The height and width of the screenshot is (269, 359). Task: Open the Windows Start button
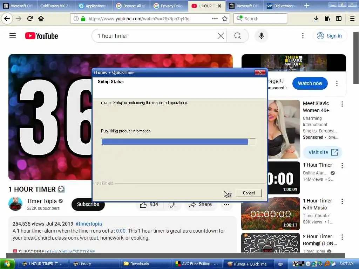click(8, 264)
